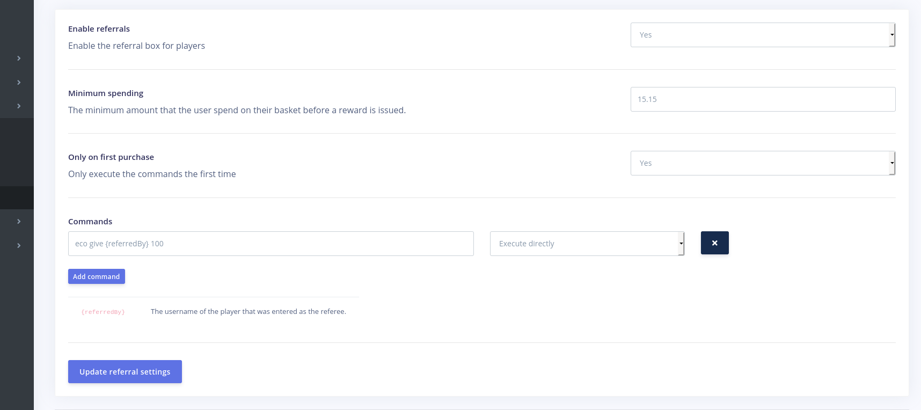Click the expanded dark sidebar submenu block
921x410 pixels.
[17, 152]
